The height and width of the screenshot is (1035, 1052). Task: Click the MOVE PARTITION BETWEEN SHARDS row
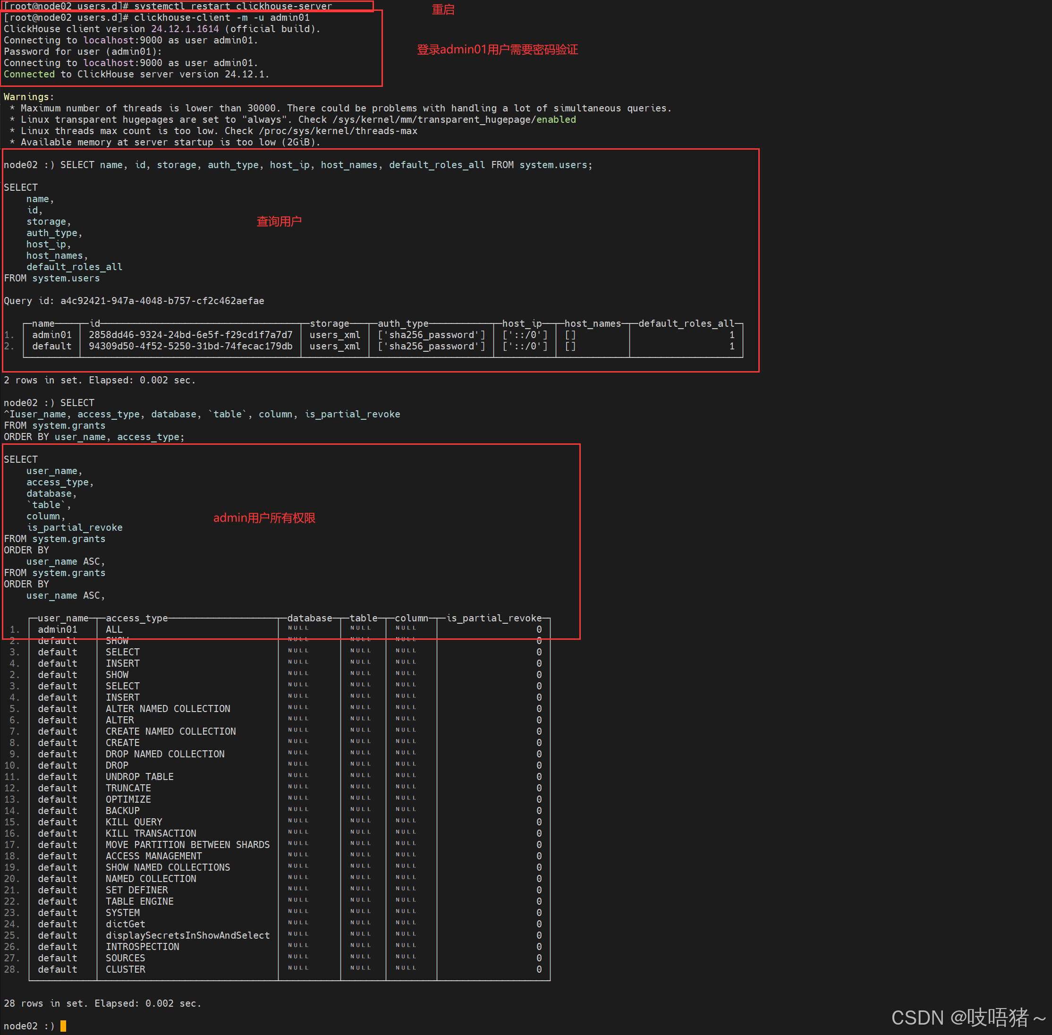click(187, 845)
